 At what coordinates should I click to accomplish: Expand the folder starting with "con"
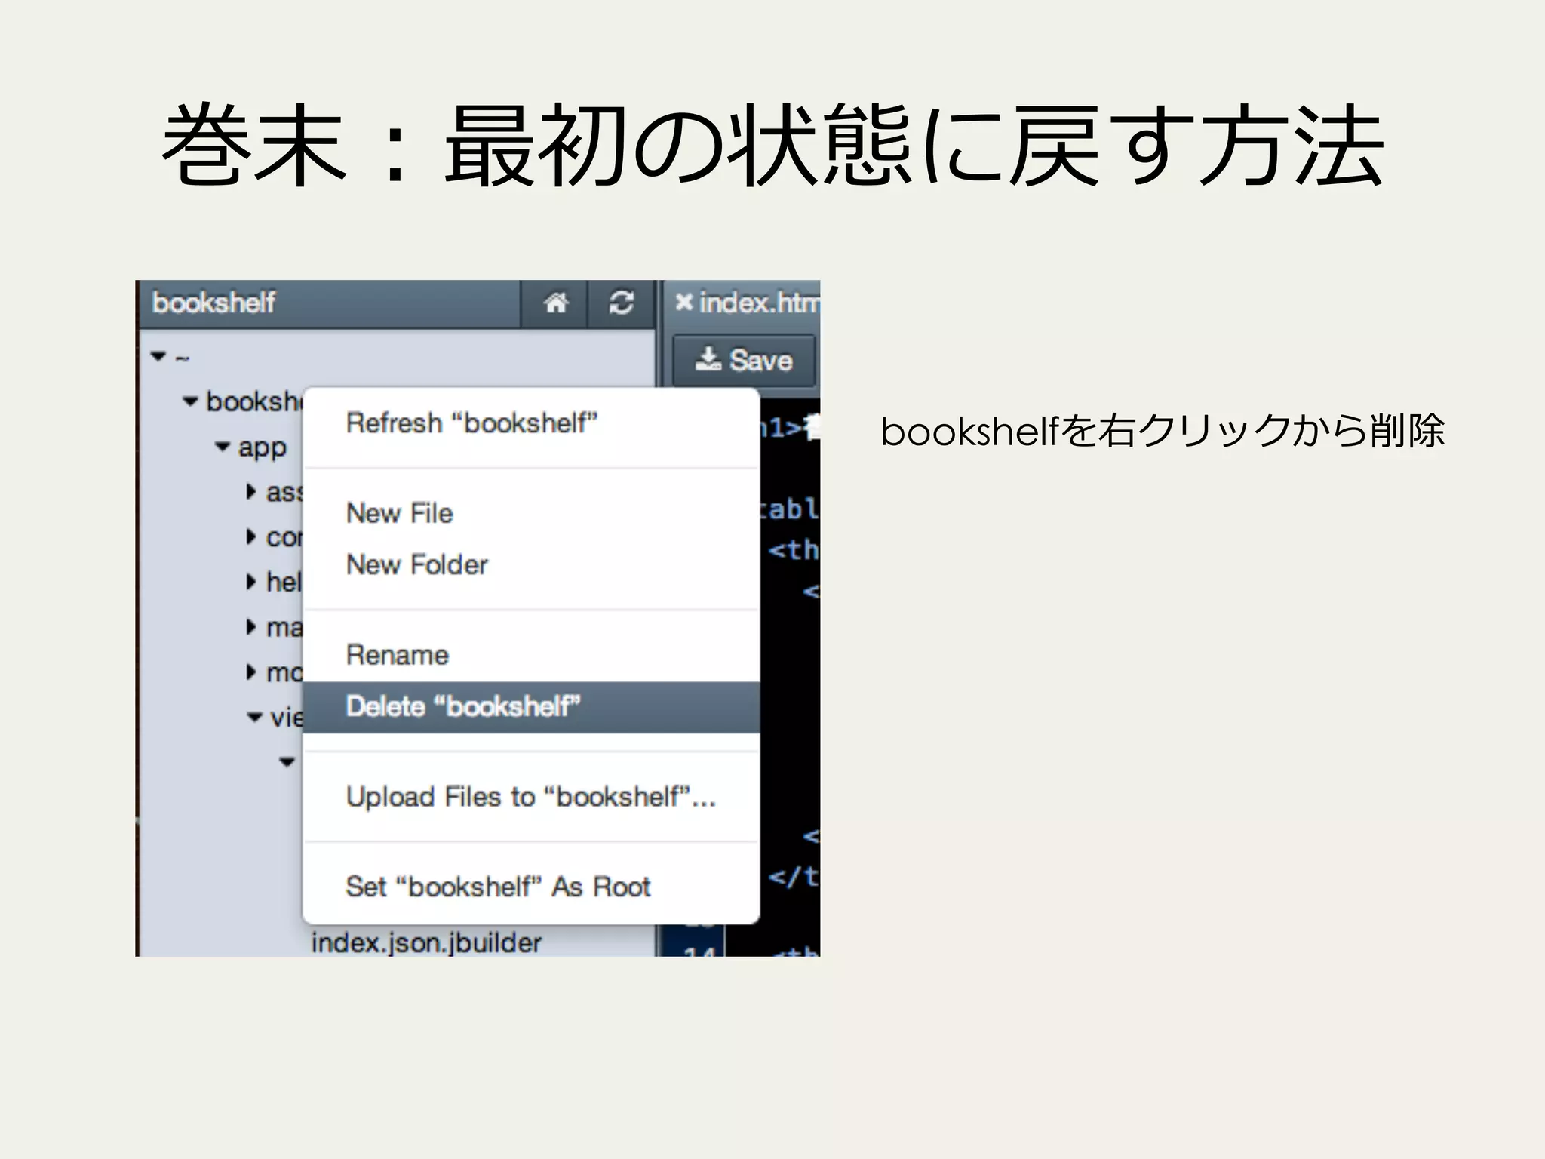(251, 537)
